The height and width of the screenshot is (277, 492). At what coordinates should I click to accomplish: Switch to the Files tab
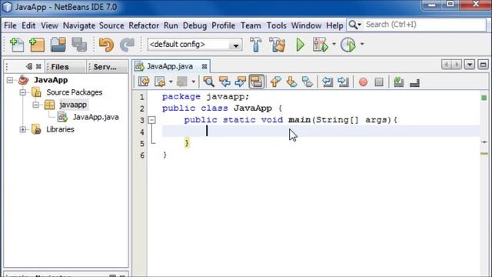65,67
